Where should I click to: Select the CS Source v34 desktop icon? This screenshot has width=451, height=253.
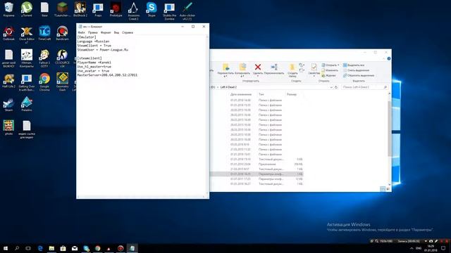click(62, 58)
